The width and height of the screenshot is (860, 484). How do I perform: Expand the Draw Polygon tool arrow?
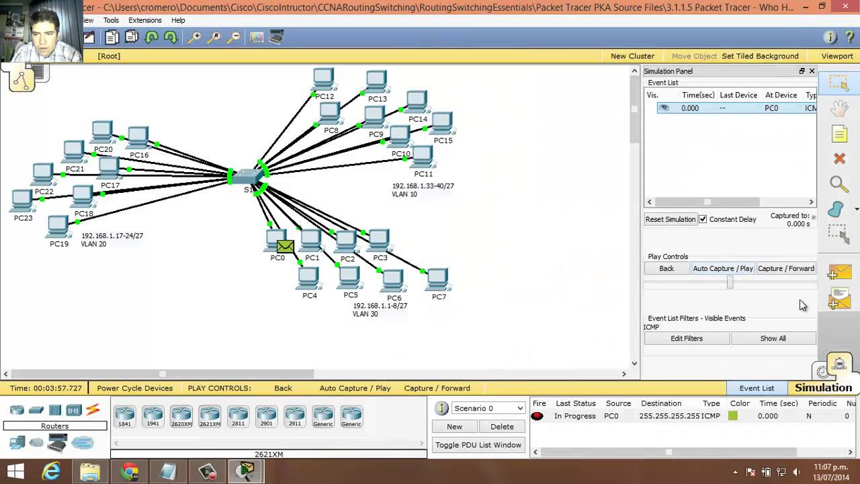tap(856, 210)
